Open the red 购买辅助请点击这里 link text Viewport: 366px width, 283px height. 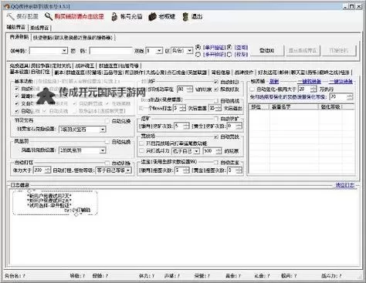80,17
